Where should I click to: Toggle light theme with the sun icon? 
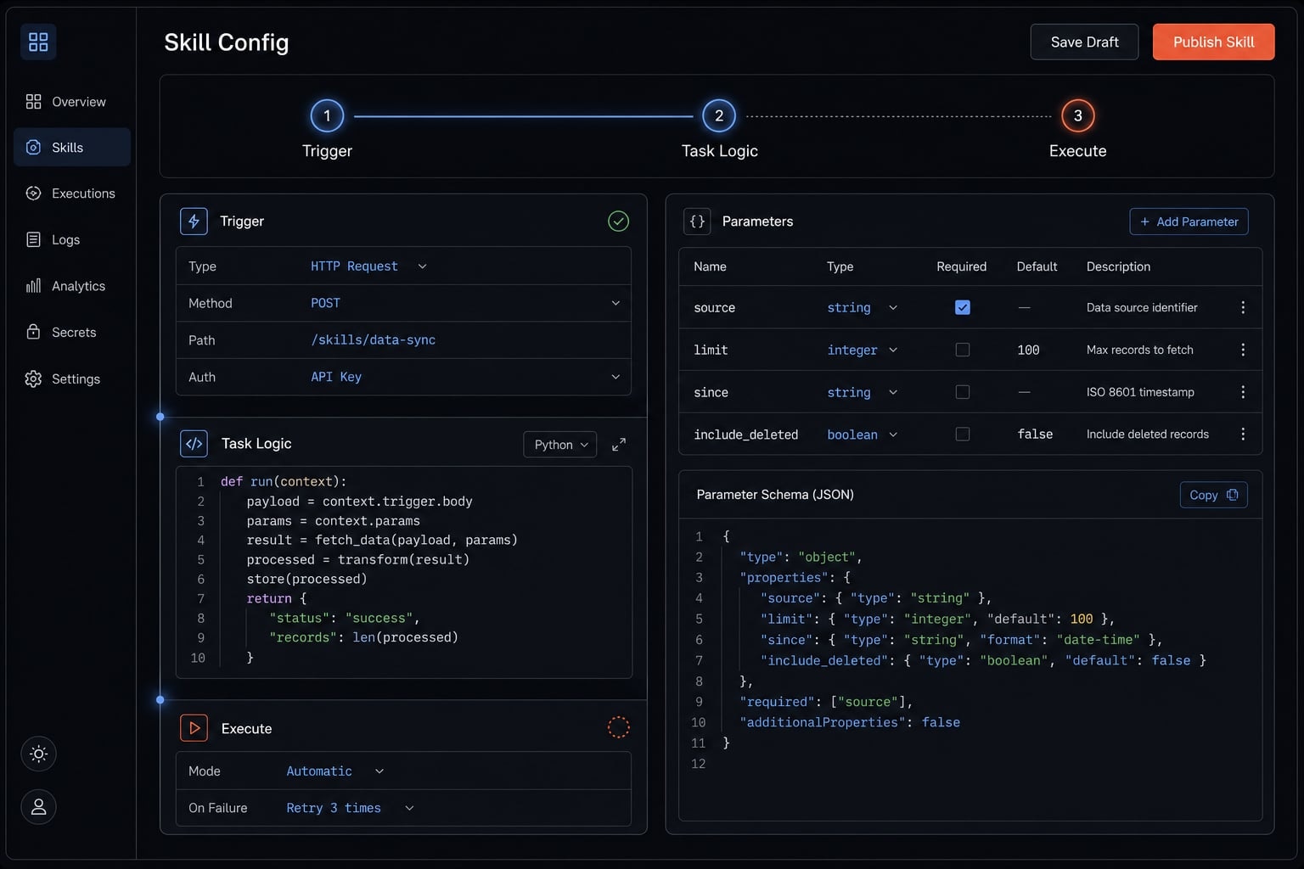(38, 754)
